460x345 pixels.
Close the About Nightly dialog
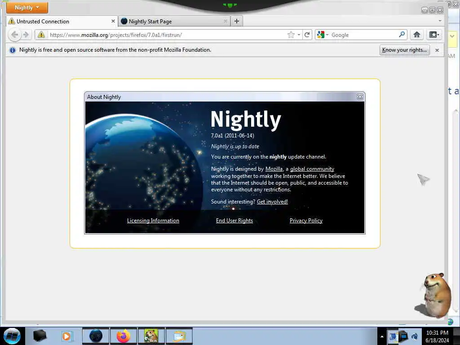(x=360, y=97)
